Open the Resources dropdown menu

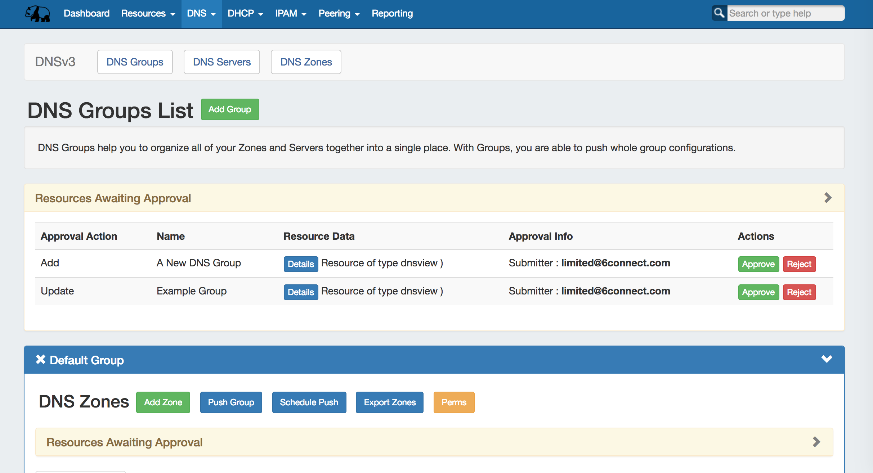(x=148, y=14)
